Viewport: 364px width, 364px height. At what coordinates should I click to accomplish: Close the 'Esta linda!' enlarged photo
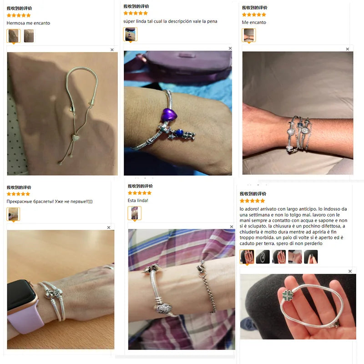[232, 227]
